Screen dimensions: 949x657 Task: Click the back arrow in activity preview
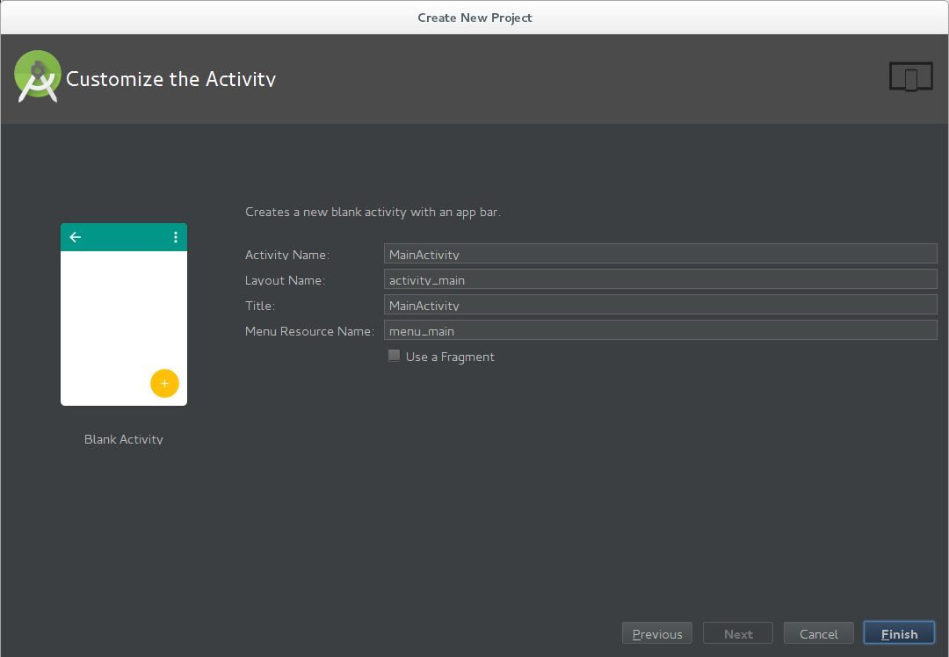pos(76,237)
